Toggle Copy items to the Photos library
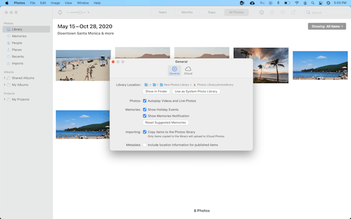The height and width of the screenshot is (219, 351). (x=144, y=132)
